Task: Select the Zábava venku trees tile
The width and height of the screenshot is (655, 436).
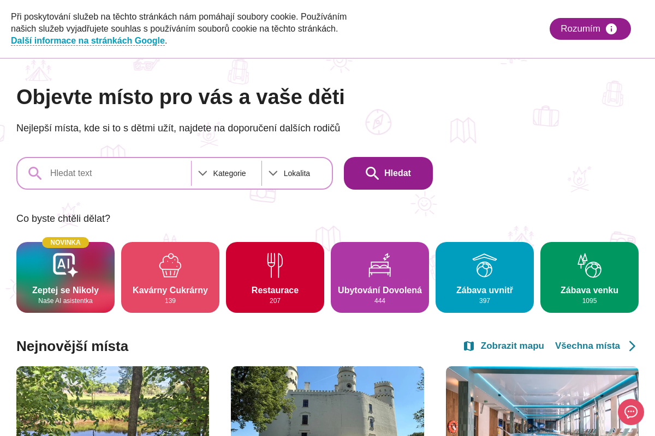Action: click(x=589, y=277)
